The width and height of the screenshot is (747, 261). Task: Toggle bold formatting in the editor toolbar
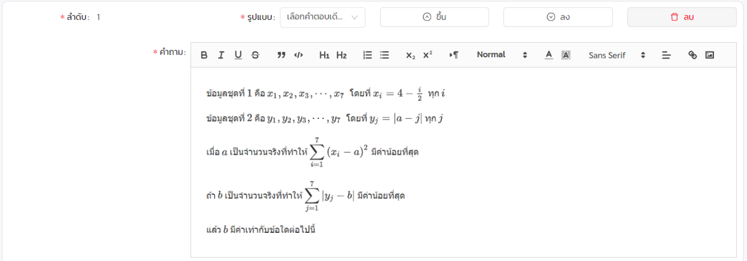[204, 55]
